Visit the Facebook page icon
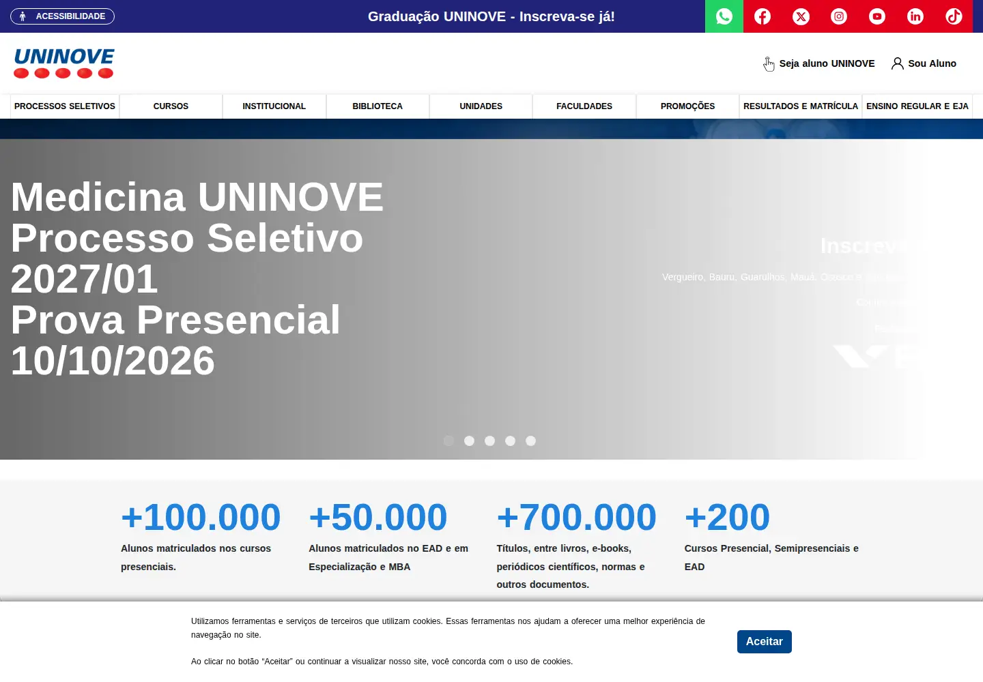 tap(763, 16)
